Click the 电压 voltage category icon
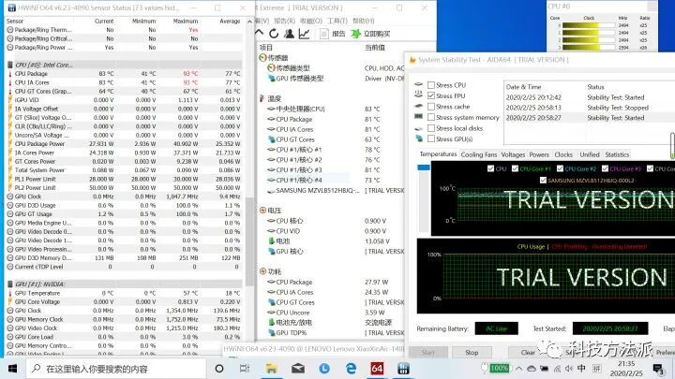The height and width of the screenshot is (379, 675). [262, 211]
